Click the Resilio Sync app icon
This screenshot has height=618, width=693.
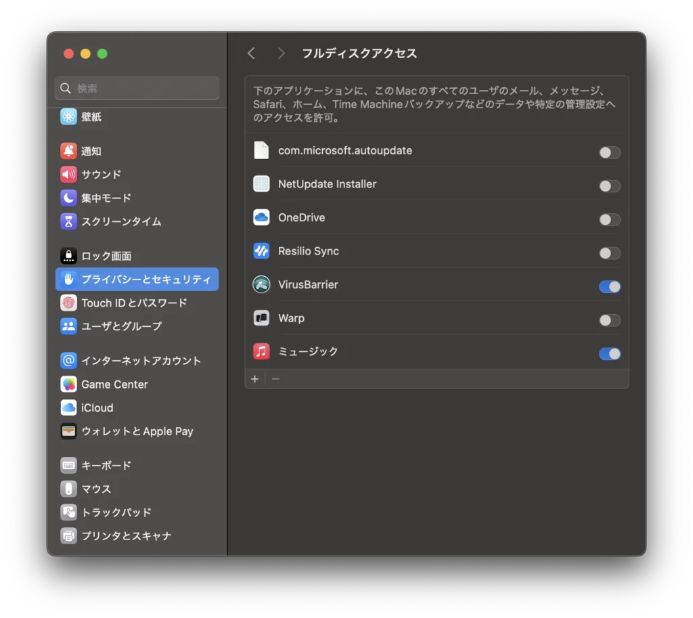pyautogui.click(x=261, y=251)
